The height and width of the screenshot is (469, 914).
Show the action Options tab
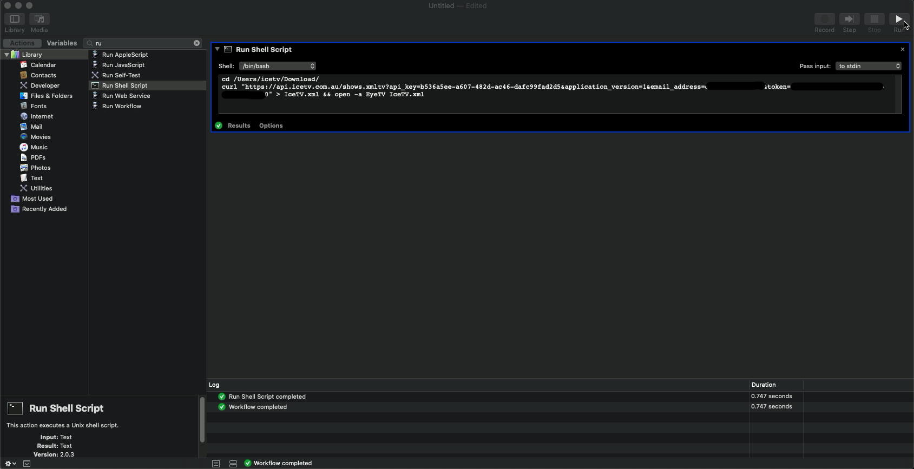pos(271,125)
